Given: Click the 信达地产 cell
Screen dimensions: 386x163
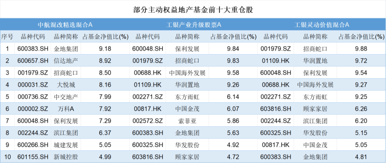Looking at the screenshot, I should tap(66, 61).
